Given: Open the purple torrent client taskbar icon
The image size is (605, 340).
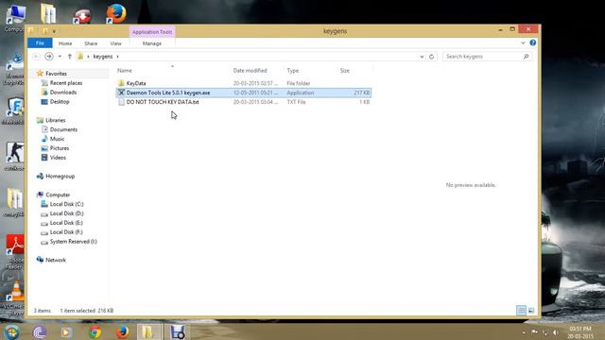Looking at the screenshot, I should (40, 331).
